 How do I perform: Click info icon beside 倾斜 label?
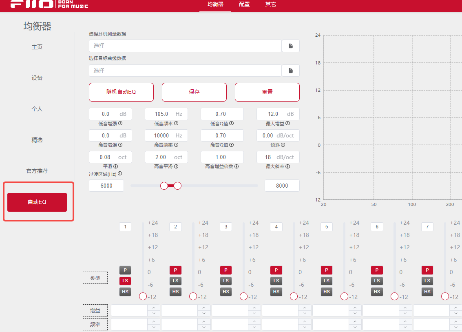point(283,145)
